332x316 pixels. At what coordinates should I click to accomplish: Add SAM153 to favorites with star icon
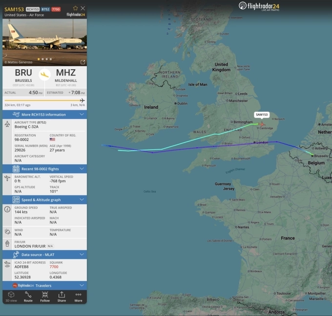(75, 8)
